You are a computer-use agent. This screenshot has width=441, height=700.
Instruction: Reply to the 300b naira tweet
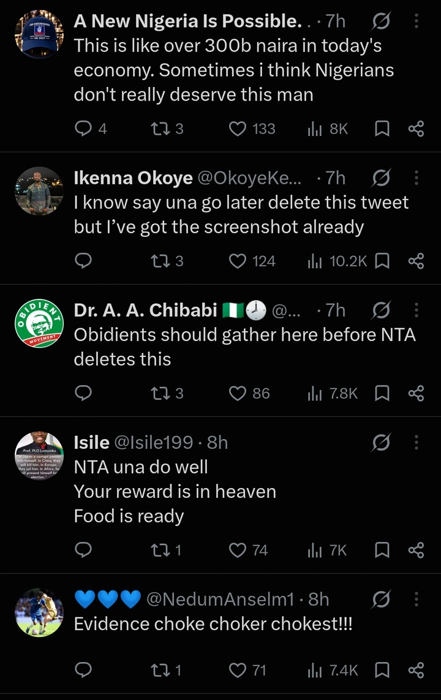[83, 129]
